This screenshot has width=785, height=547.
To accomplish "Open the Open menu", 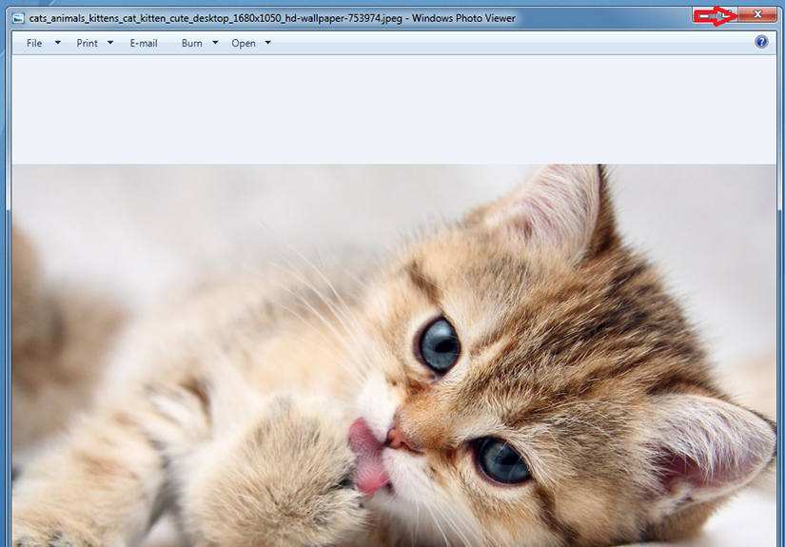I will point(244,43).
